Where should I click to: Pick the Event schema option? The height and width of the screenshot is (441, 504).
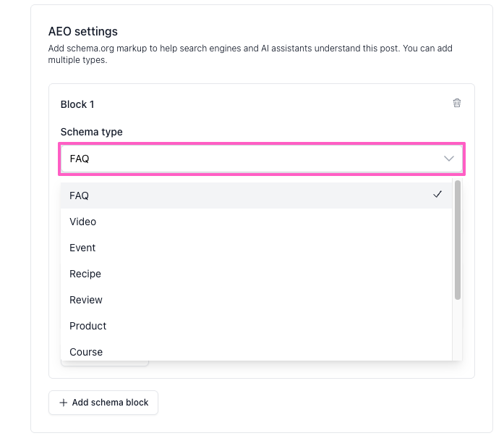click(256, 248)
